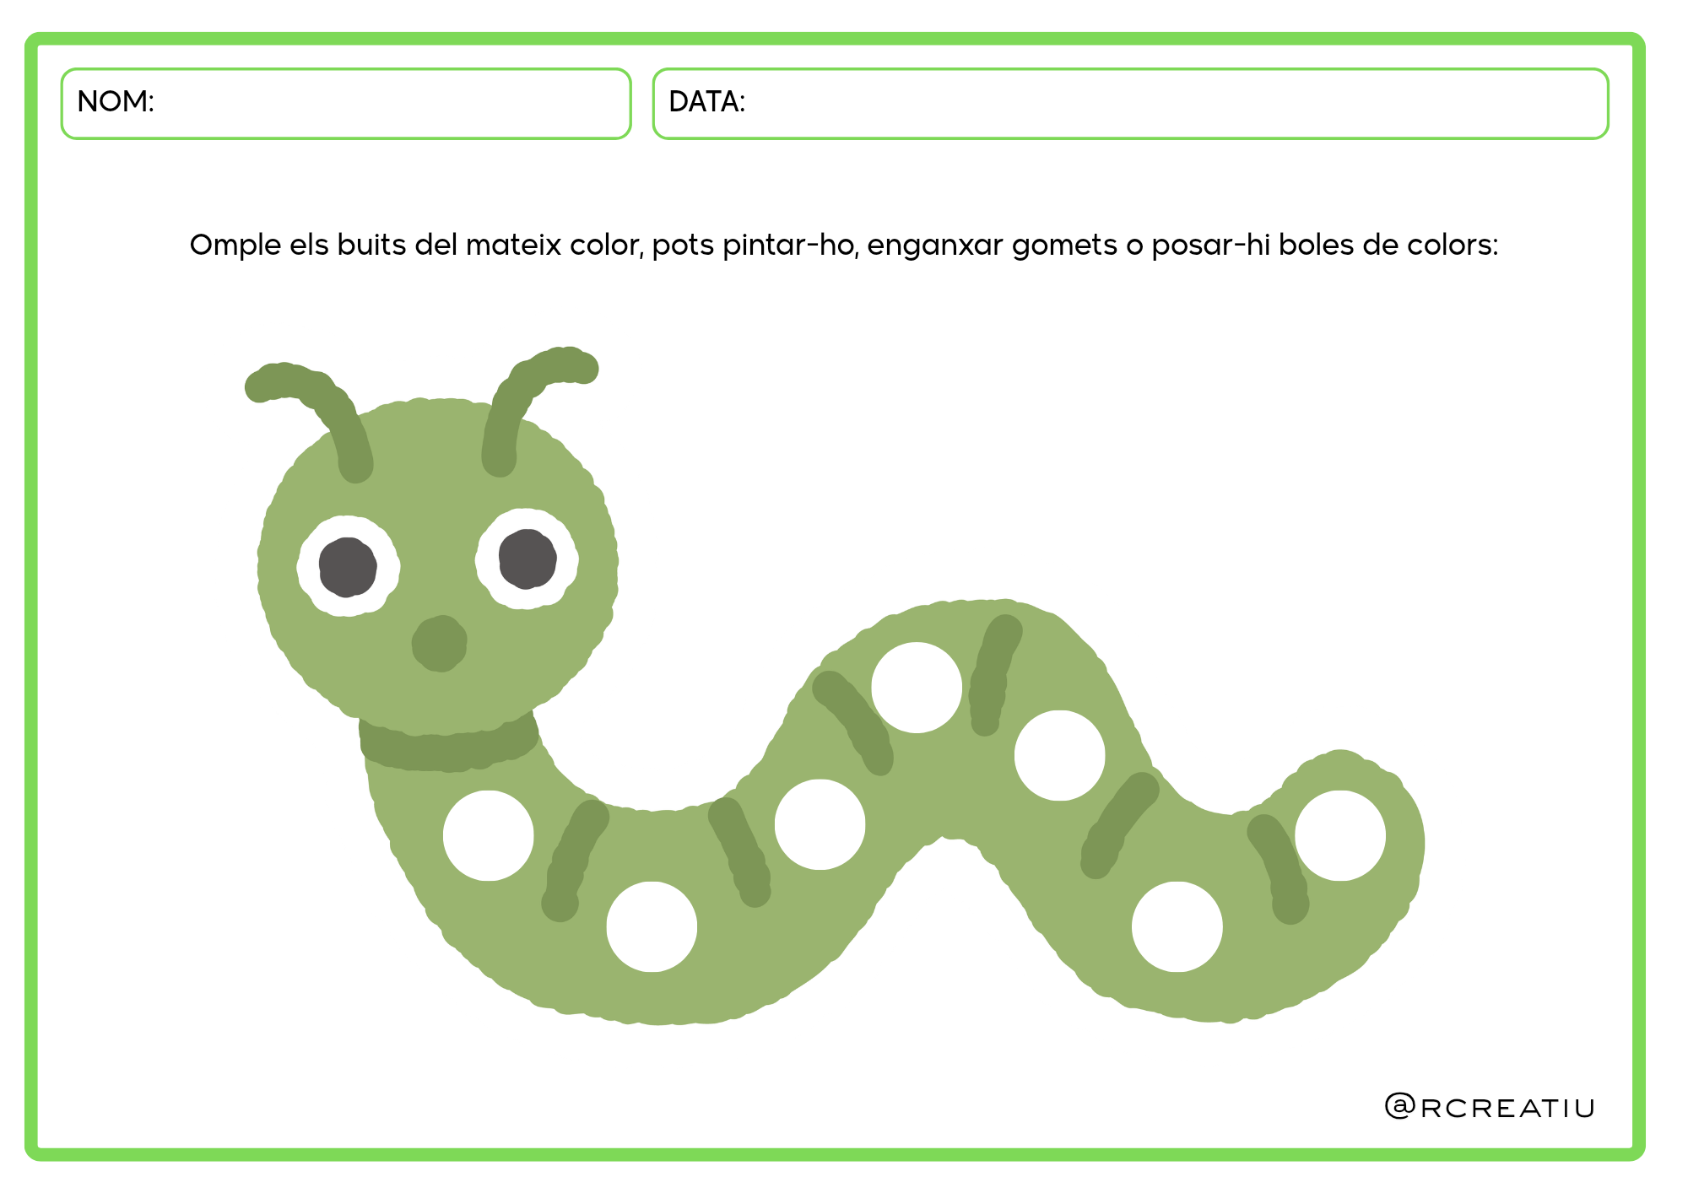Click the NOM name input box
1688x1193 pixels.
click(x=346, y=104)
